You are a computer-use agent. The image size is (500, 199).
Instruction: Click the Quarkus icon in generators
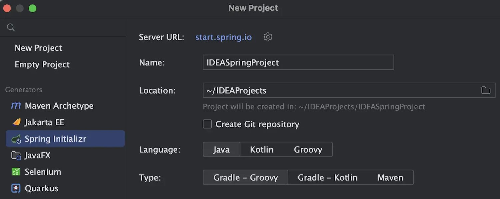16,188
